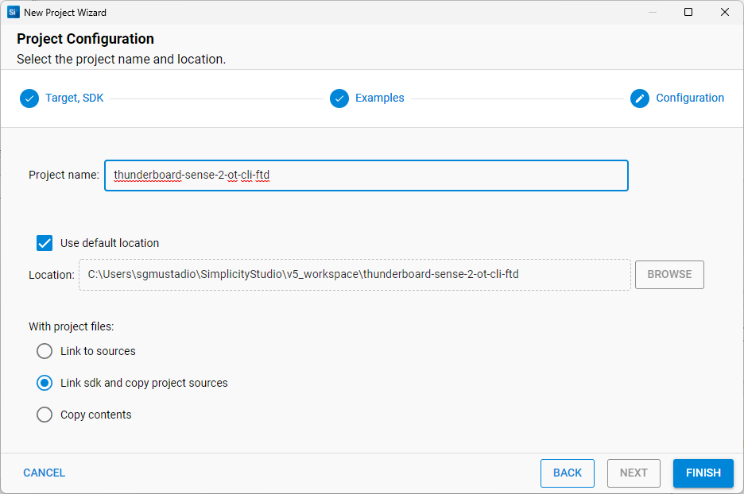Viewport: 744px width, 494px height.
Task: Click the Simplicity Studio title bar icon
Action: pyautogui.click(x=13, y=13)
